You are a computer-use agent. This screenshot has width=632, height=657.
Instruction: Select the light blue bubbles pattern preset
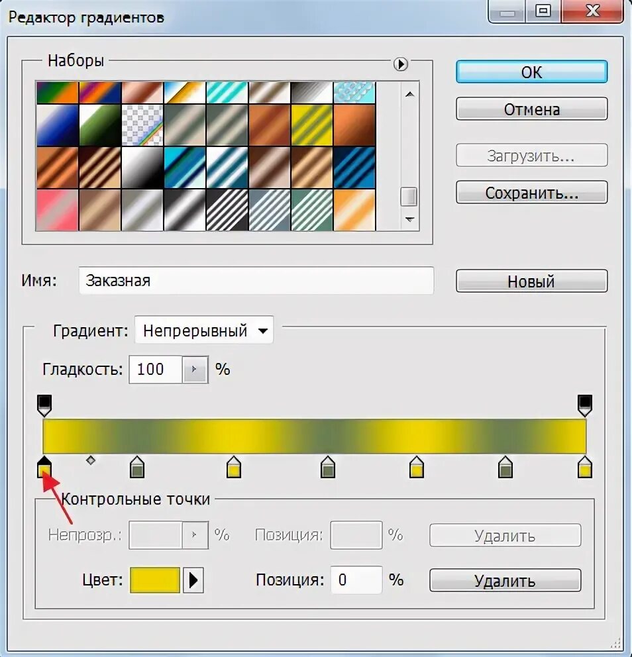tap(354, 93)
